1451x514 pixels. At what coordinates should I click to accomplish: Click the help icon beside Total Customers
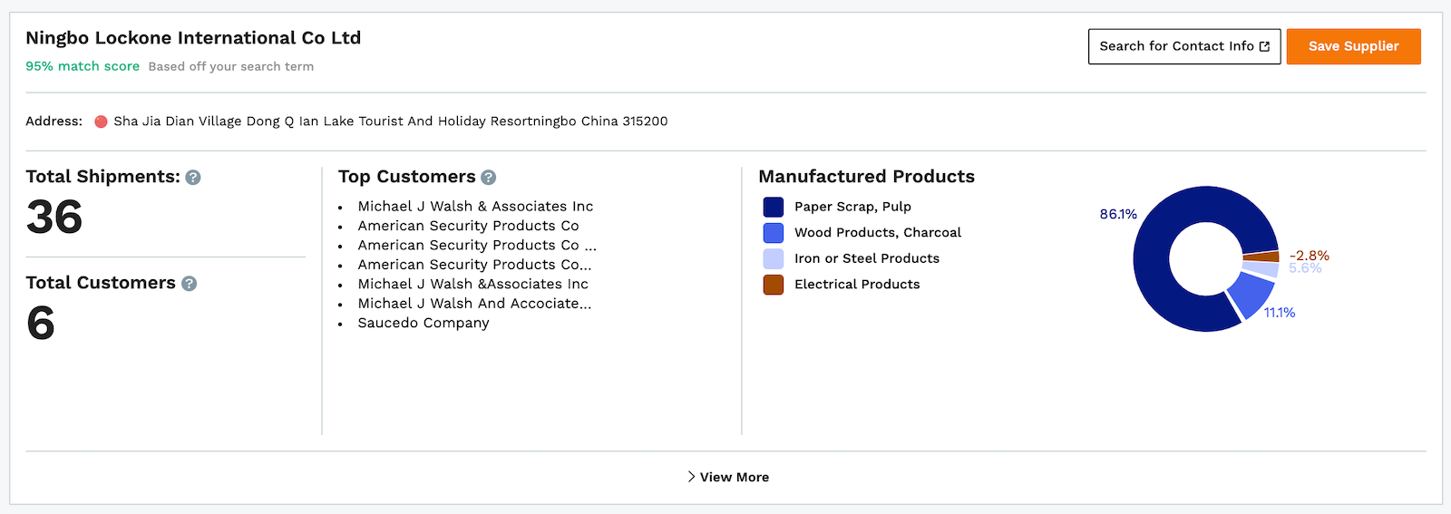pos(189,284)
